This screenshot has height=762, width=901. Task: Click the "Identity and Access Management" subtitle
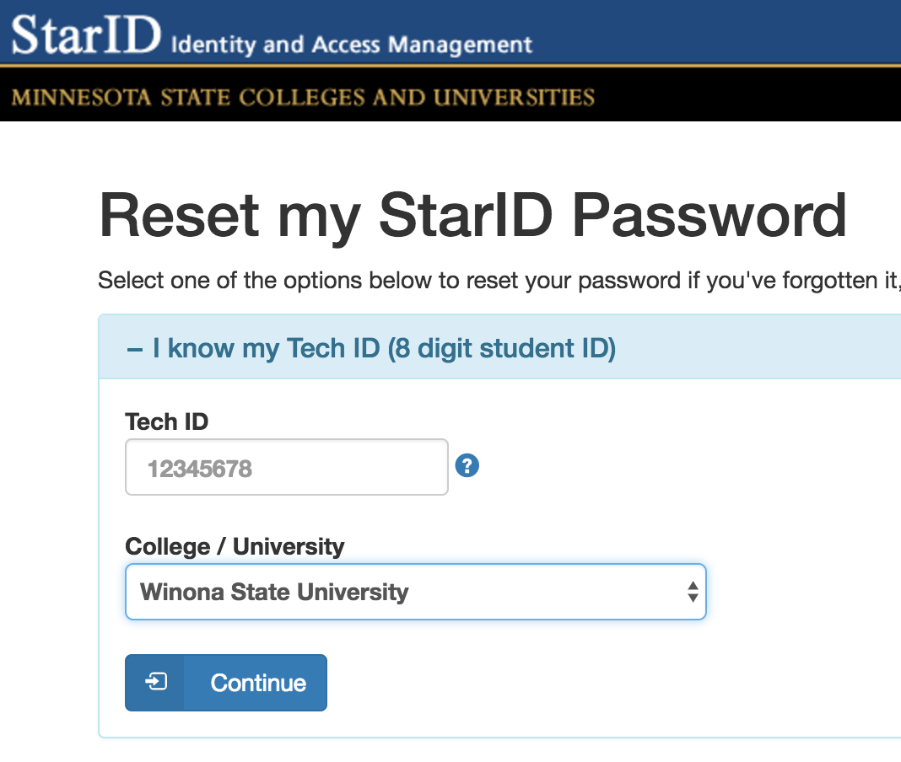click(351, 44)
